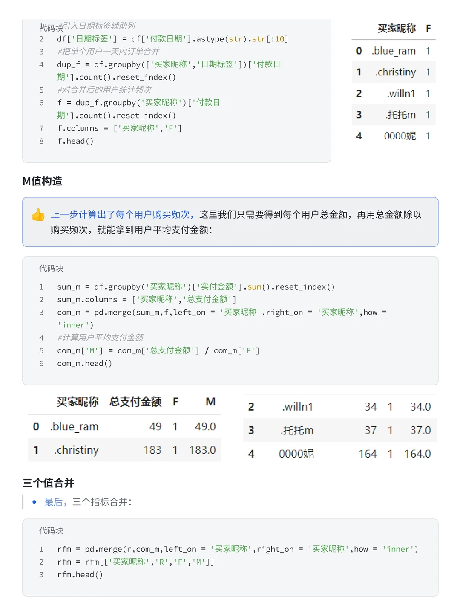Image resolution: width=460 pixels, height=614 pixels.
Task: Click the bullet point before 最后 in 三个值合并
Action: (35, 502)
